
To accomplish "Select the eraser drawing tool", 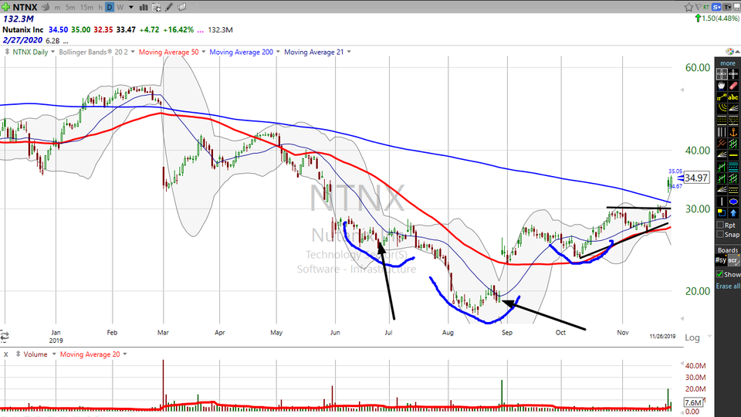I will (x=733, y=86).
